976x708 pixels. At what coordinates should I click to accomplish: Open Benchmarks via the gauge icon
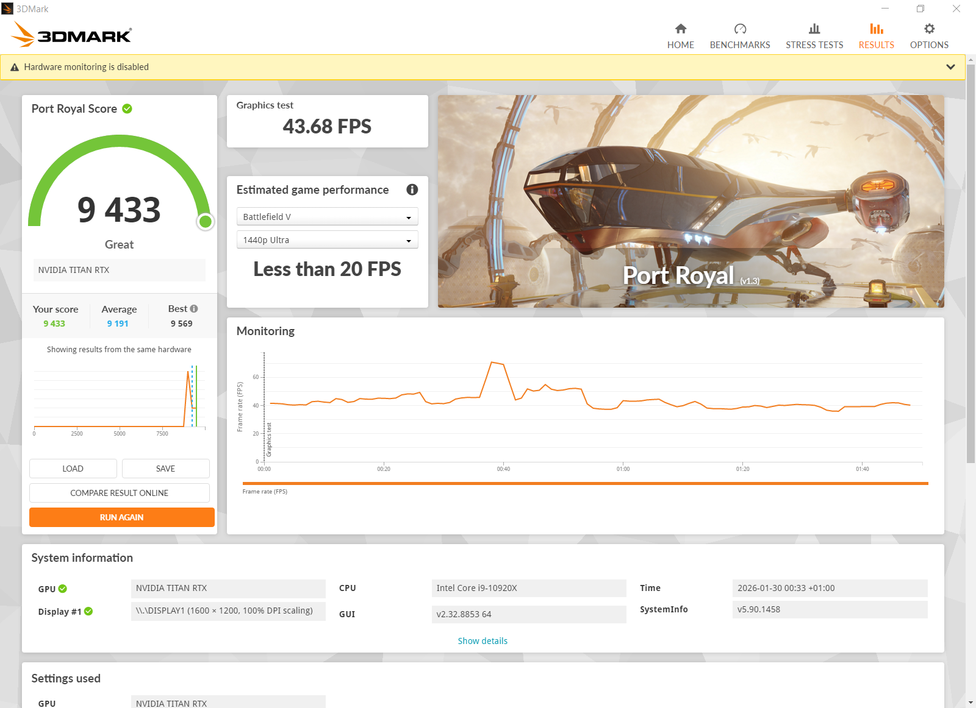click(740, 29)
